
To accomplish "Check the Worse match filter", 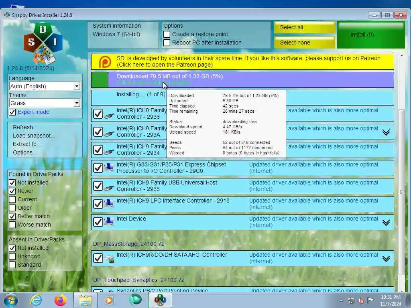I will tap(12, 225).
